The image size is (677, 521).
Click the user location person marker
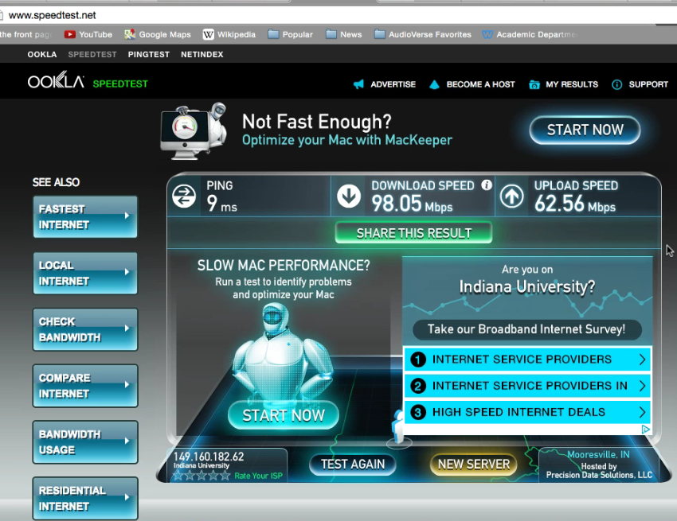tap(398, 428)
